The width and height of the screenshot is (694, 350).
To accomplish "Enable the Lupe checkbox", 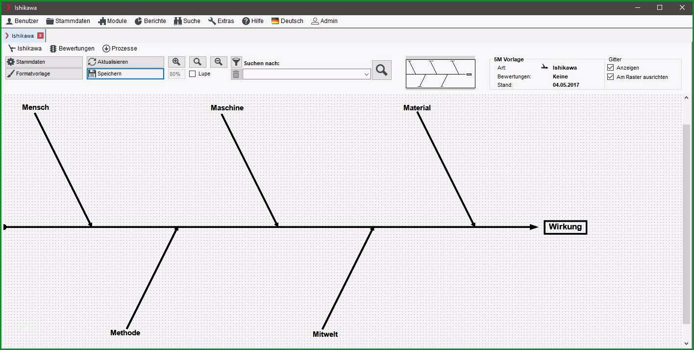I will (x=193, y=74).
